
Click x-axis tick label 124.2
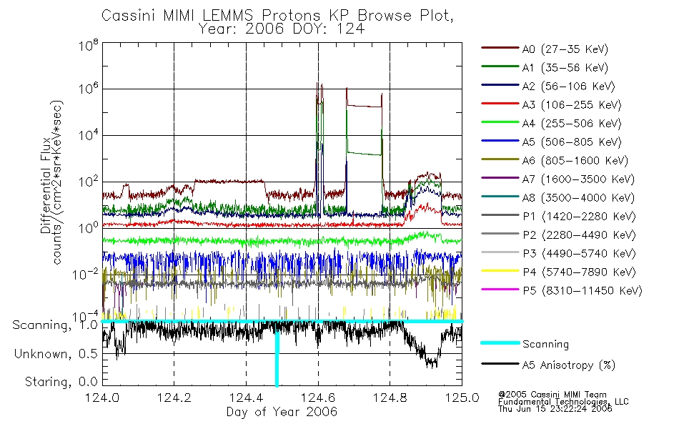tap(174, 398)
